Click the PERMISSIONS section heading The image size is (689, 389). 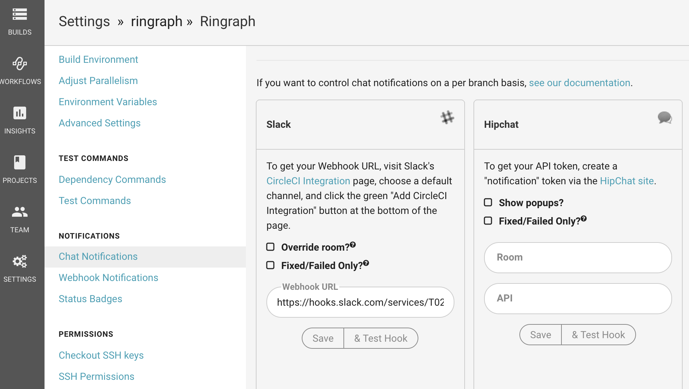point(86,334)
